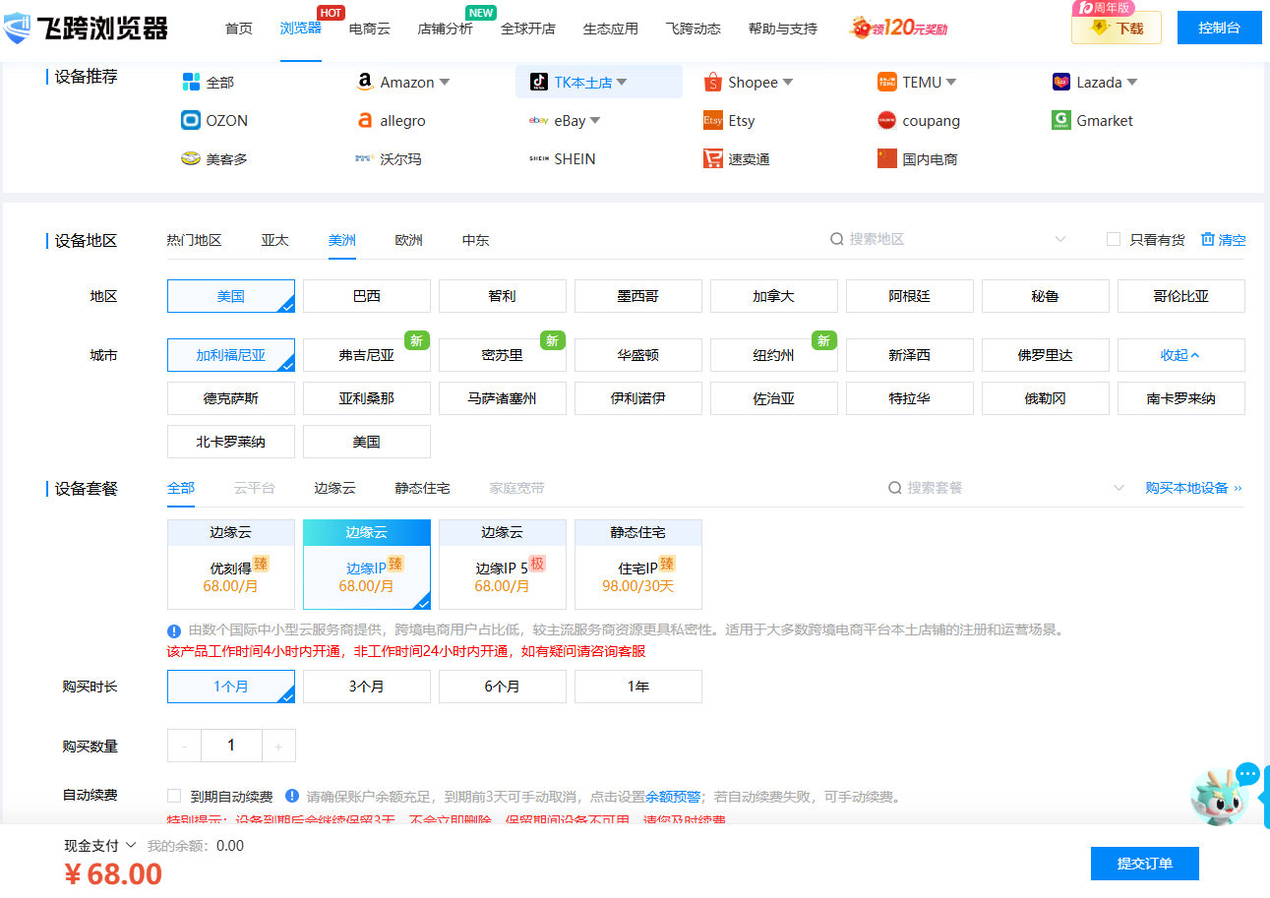Increase purchase quantity with plus stepper
Image resolution: width=1270 pixels, height=898 pixels.
(278, 746)
